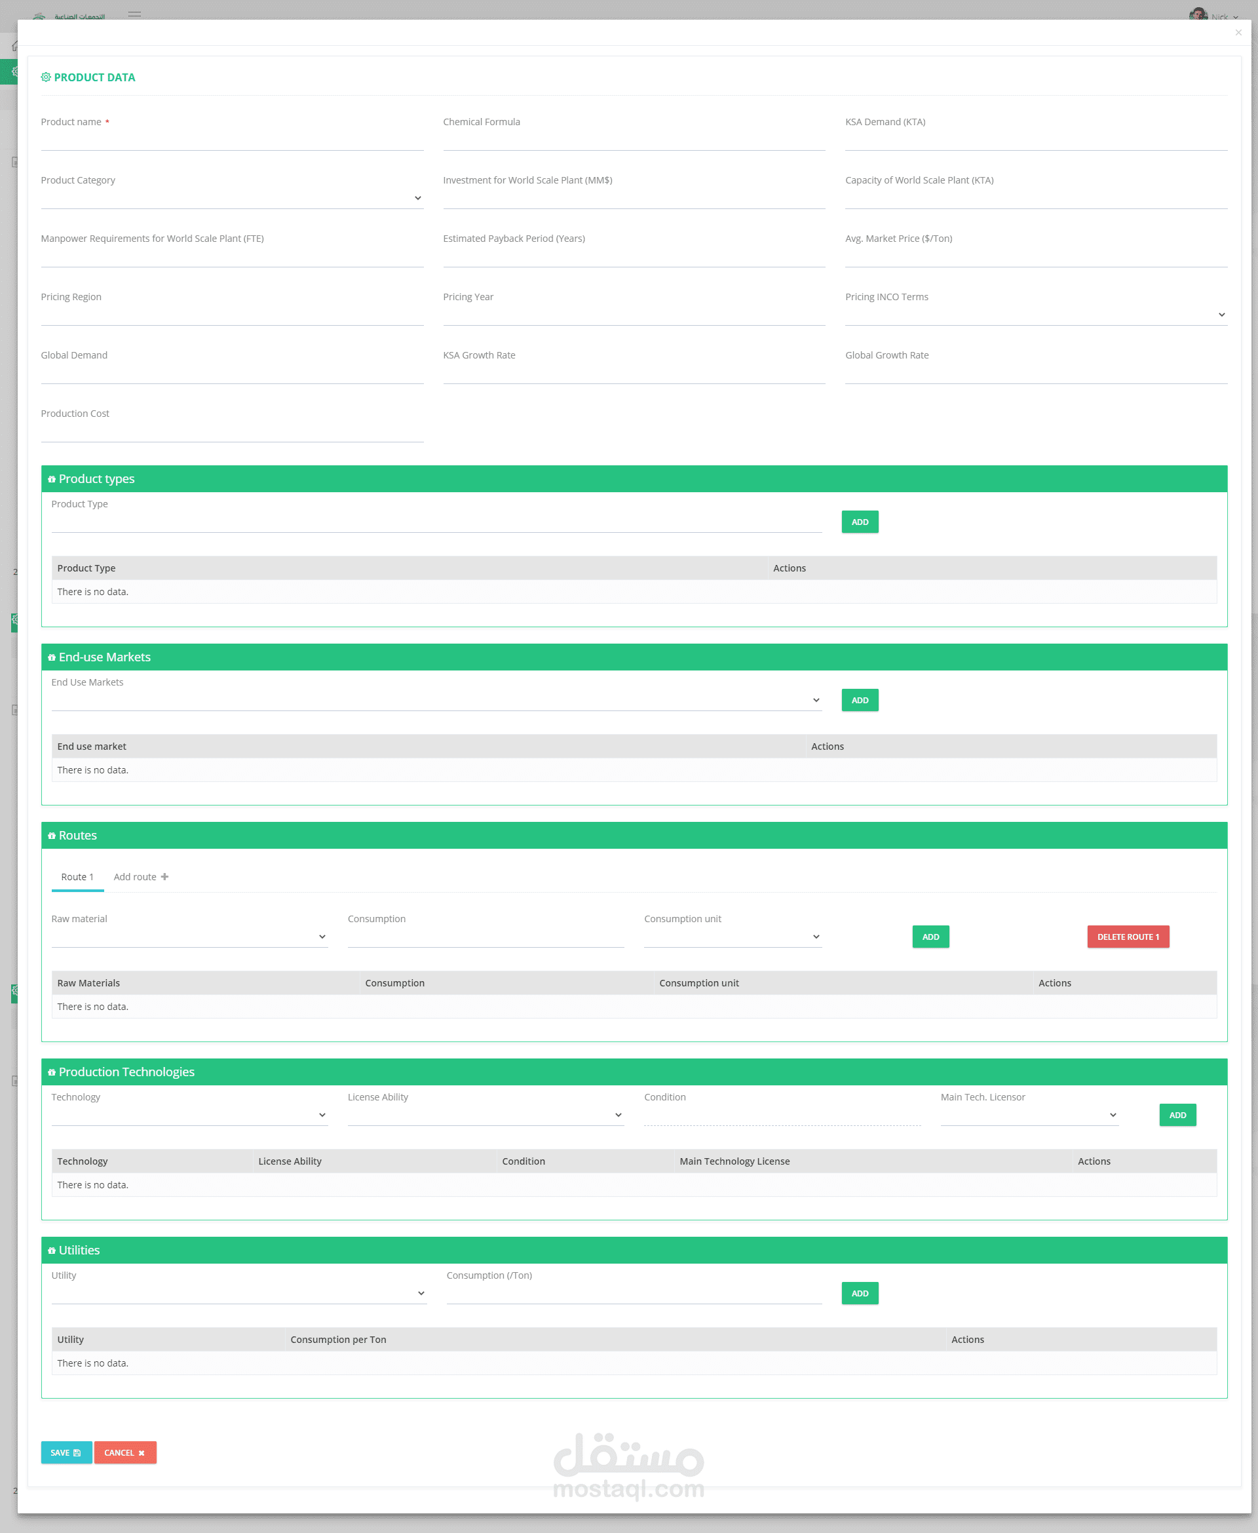
Task: Click the Product Data gear icon
Action: [46, 77]
